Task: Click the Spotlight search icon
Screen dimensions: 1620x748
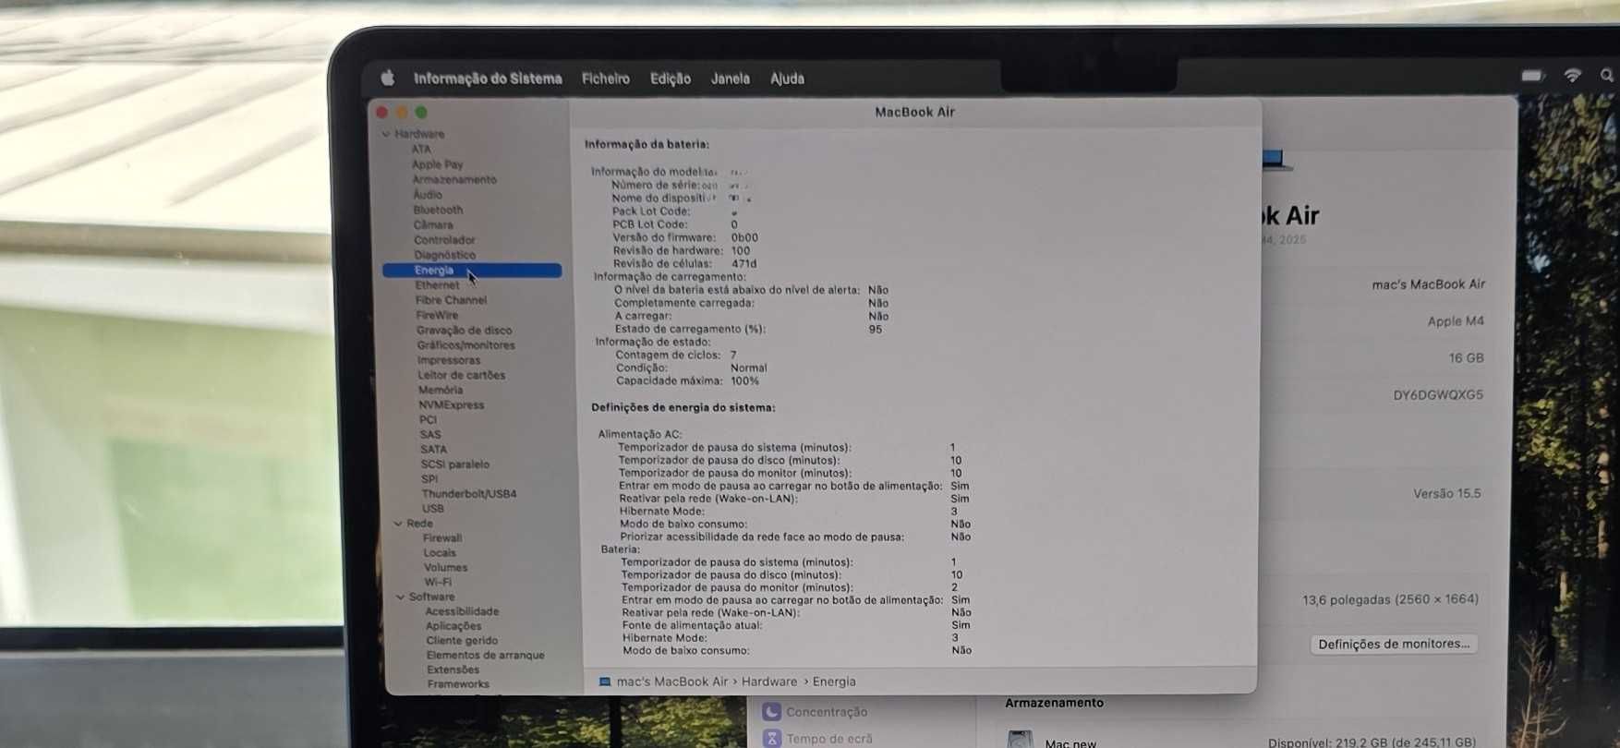Action: tap(1607, 76)
